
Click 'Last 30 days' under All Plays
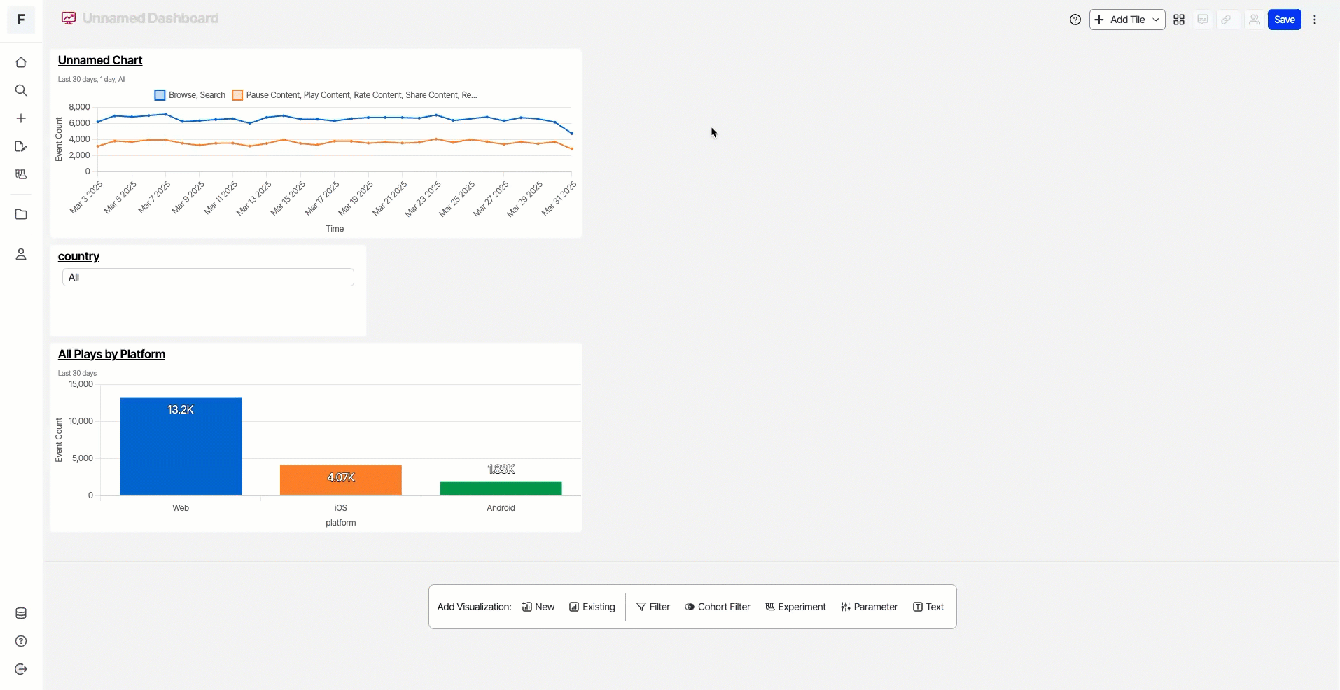(x=77, y=374)
